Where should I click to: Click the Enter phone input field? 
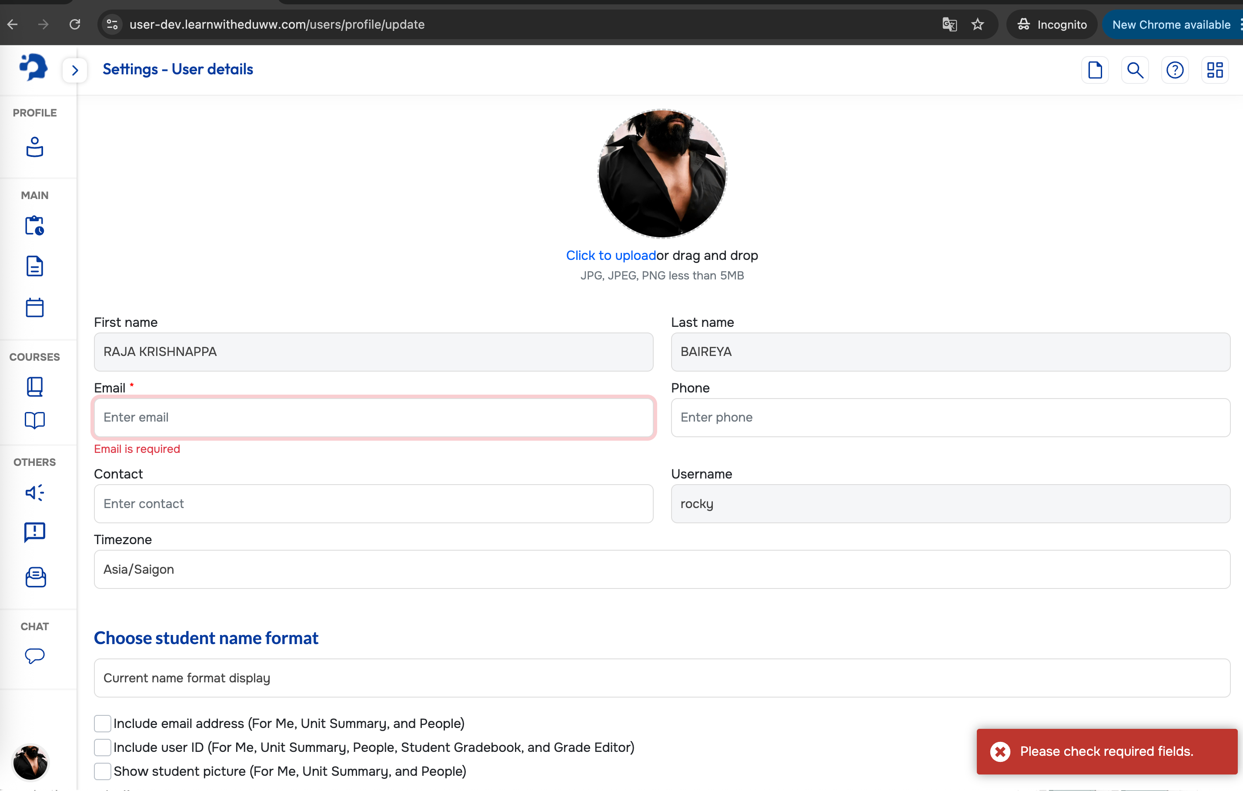pos(950,417)
